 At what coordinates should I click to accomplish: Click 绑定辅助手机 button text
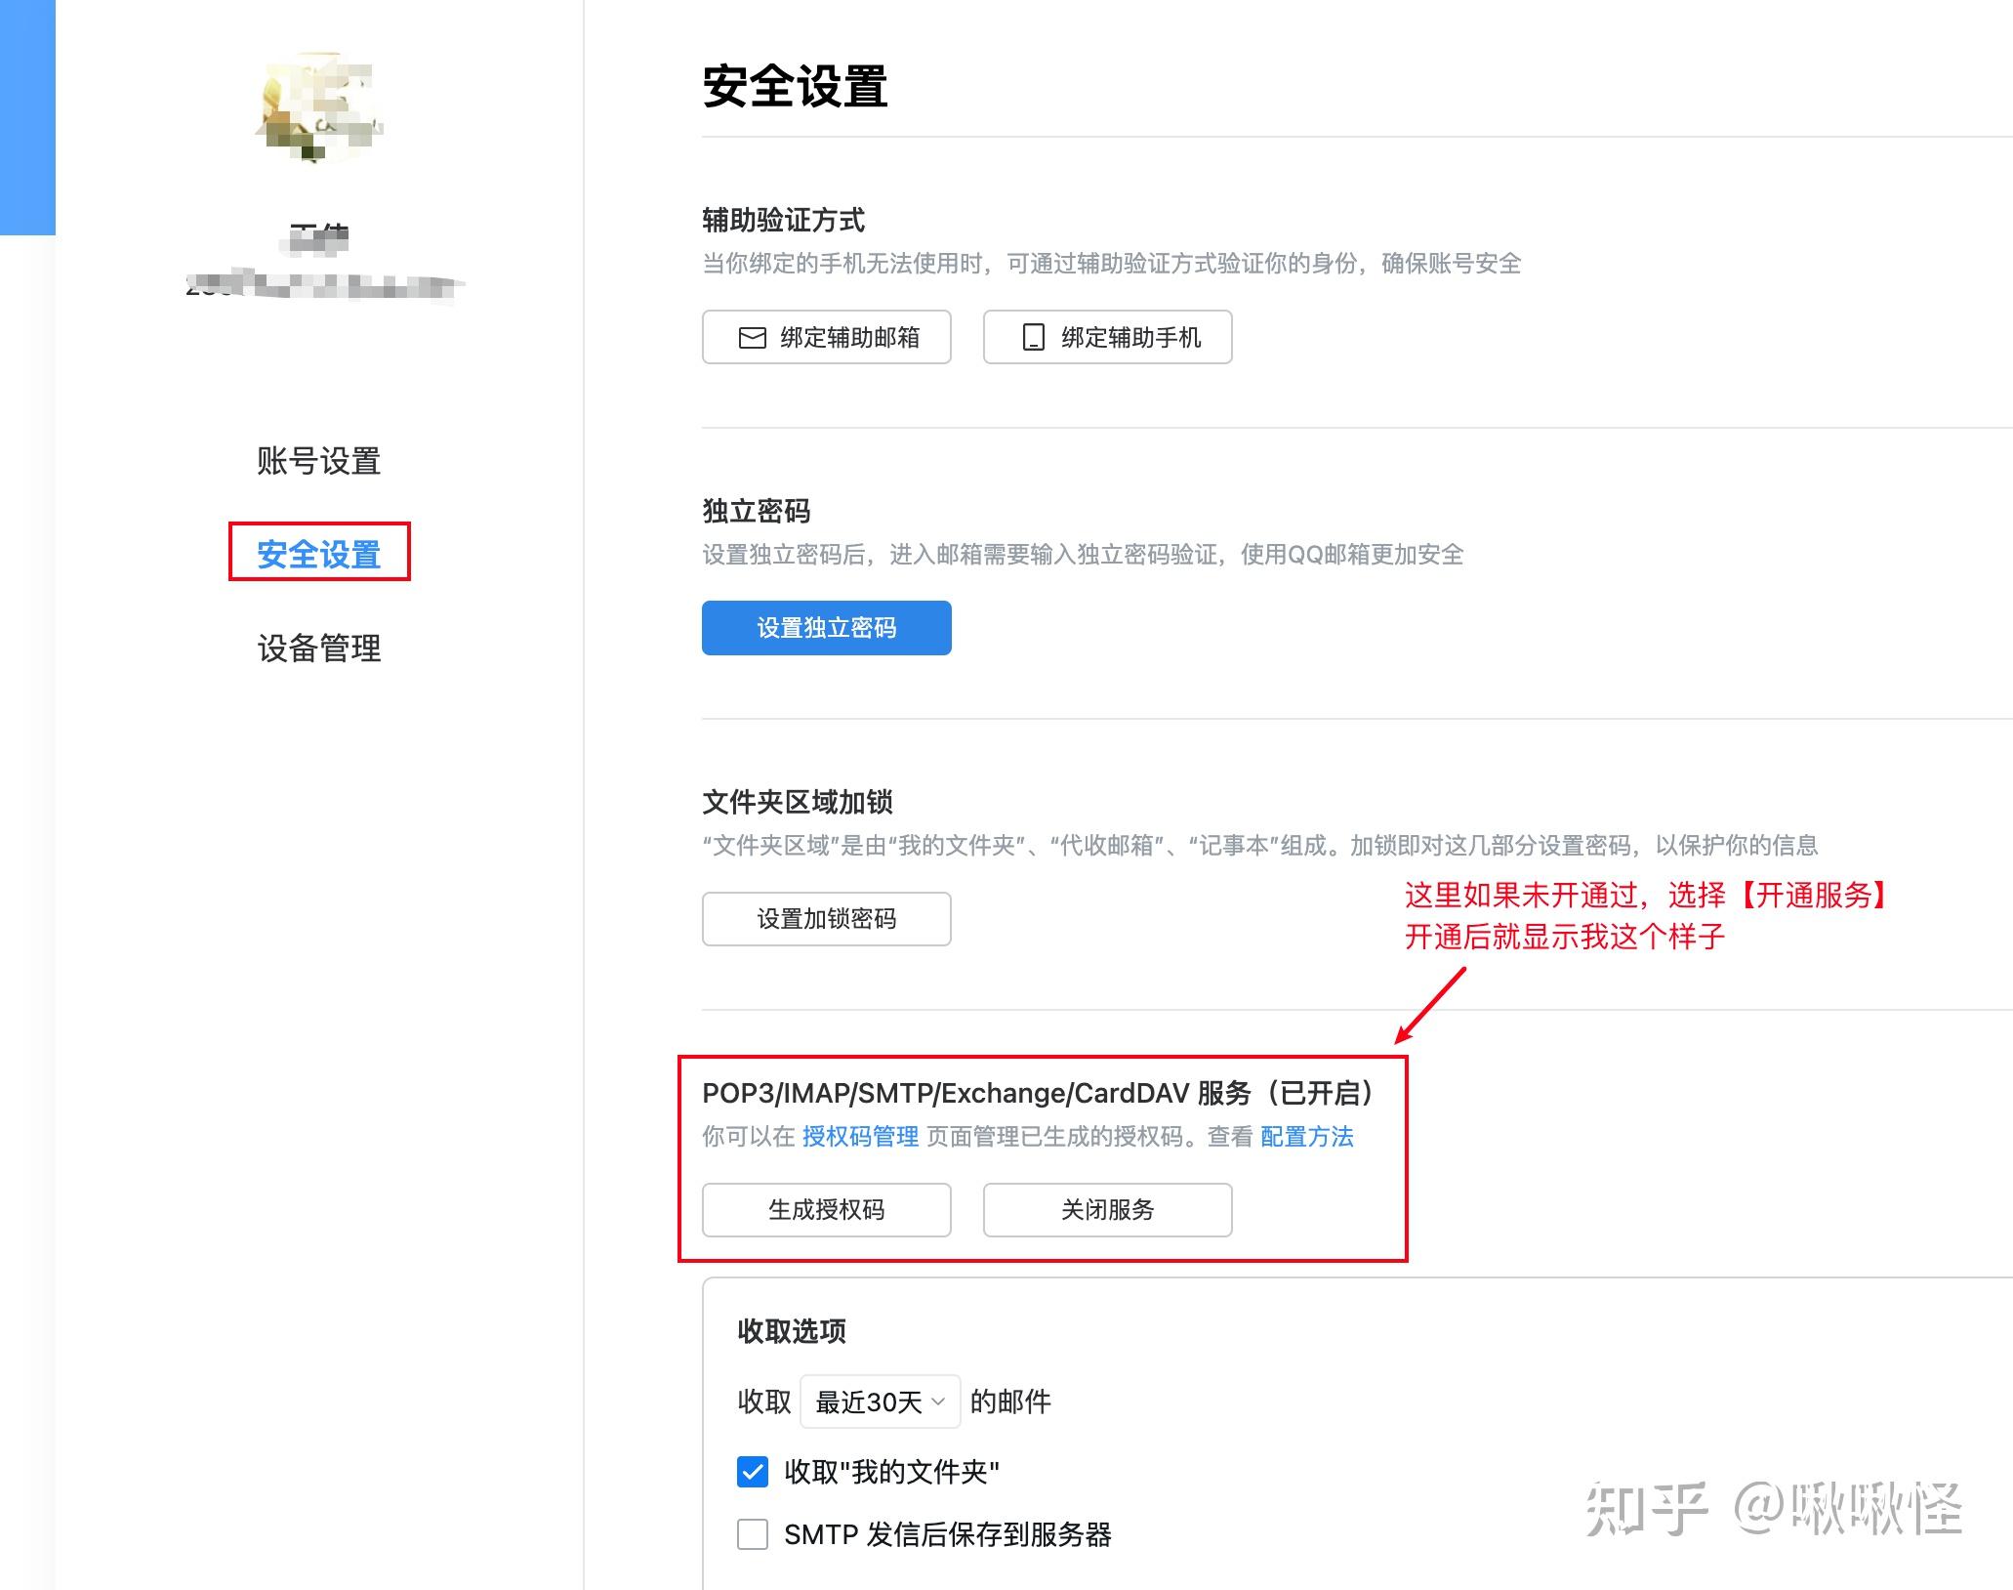(1130, 338)
